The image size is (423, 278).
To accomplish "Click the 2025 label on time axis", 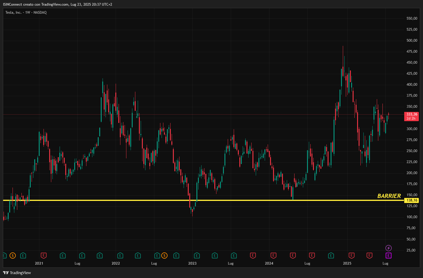I will click(347, 263).
